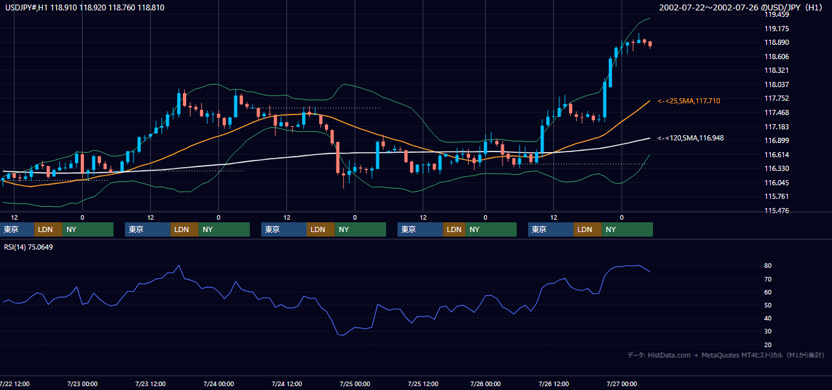Select the 120 SMA 116.948 label

point(691,138)
